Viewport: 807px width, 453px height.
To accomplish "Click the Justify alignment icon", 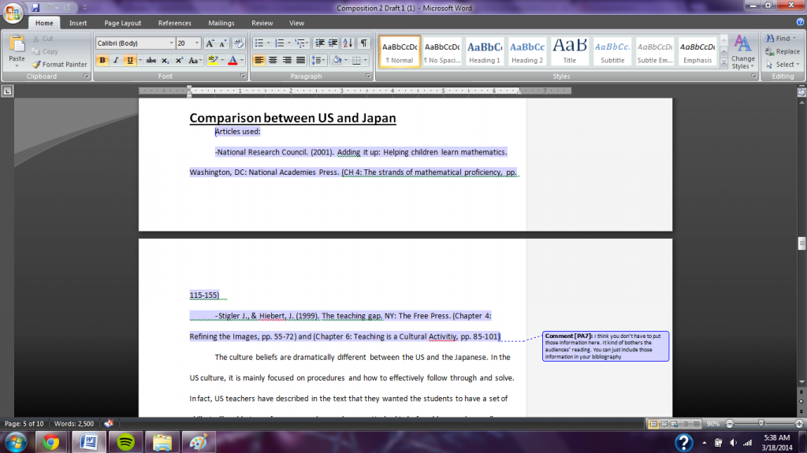I will click(299, 61).
